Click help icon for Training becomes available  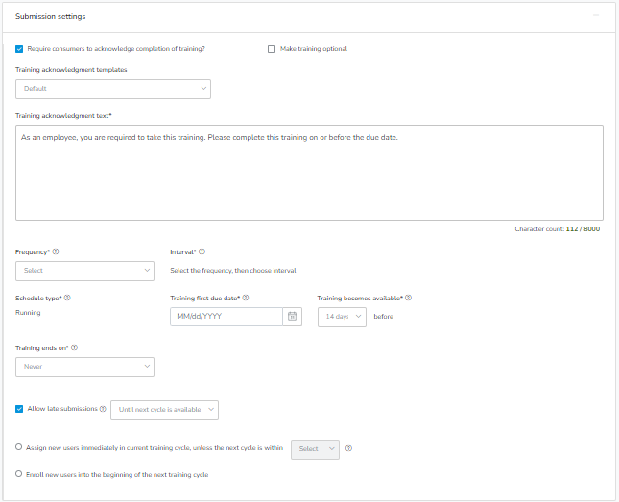(408, 298)
